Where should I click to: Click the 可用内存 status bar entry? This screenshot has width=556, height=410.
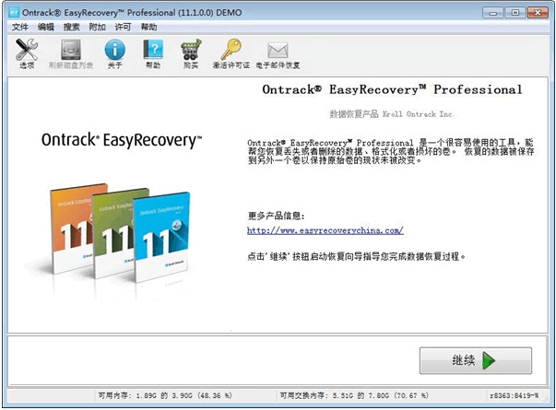tap(165, 395)
